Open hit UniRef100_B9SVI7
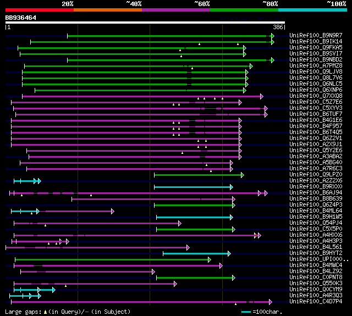The height and width of the screenshot is (316, 352). click(x=316, y=54)
